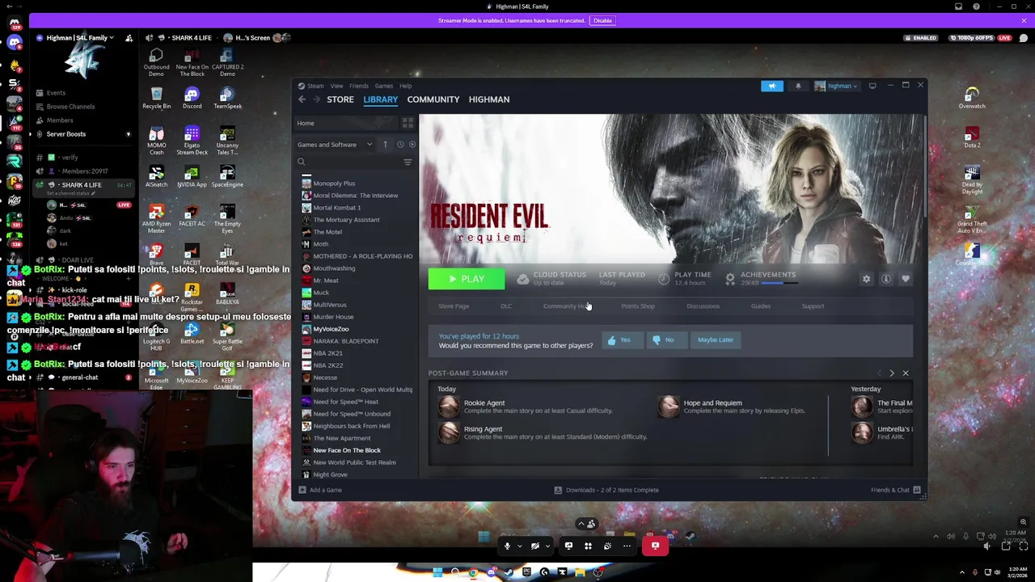1035x582 pixels.
Task: Expand the highman account dropdown
Action: (836, 86)
